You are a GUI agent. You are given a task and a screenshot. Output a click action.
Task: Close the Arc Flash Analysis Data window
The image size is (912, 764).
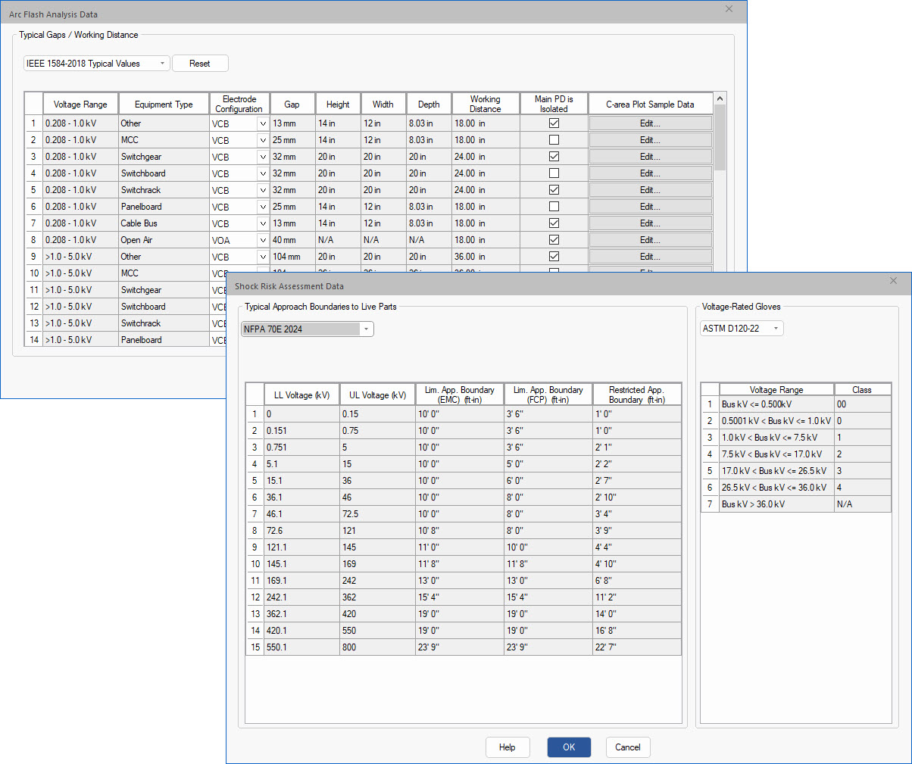729,9
